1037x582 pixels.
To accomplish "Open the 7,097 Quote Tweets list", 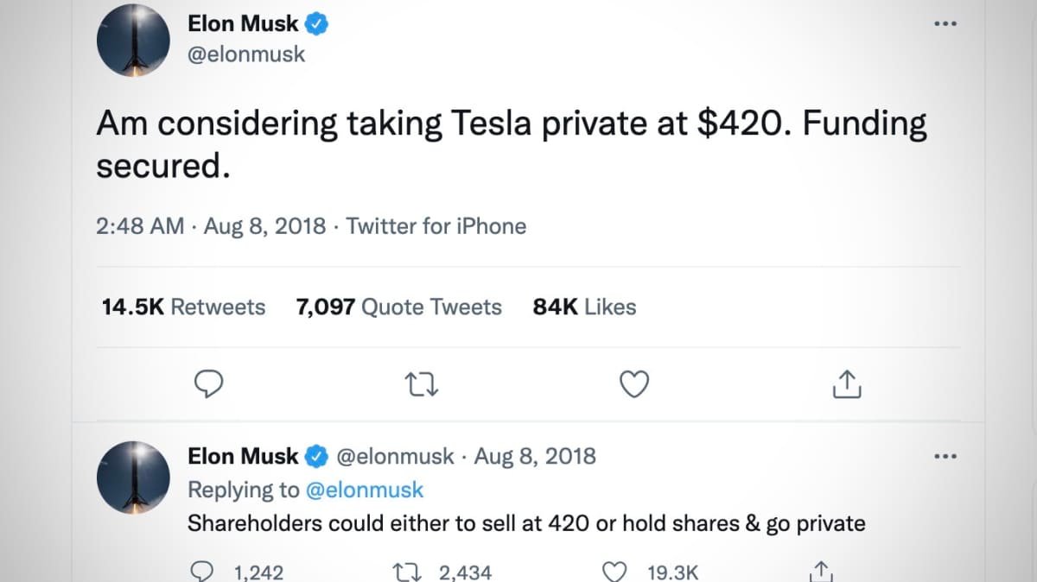I will pyautogui.click(x=398, y=307).
